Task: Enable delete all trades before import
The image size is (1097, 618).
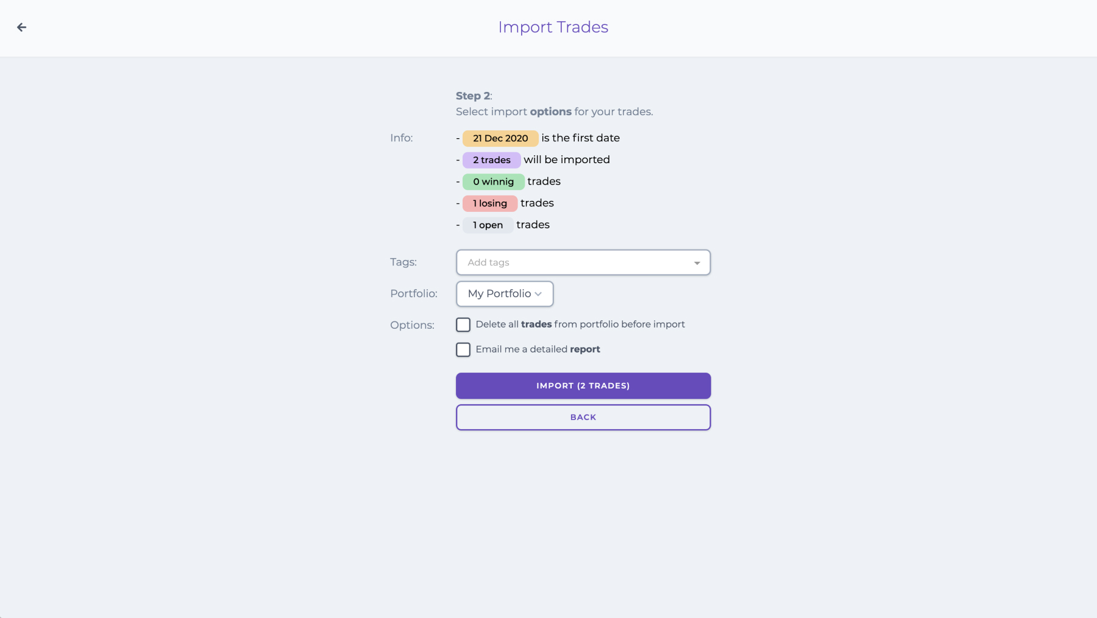Action: [463, 325]
